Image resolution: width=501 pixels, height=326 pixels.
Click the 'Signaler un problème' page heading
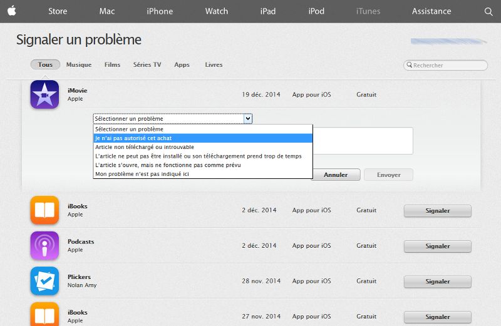click(79, 40)
